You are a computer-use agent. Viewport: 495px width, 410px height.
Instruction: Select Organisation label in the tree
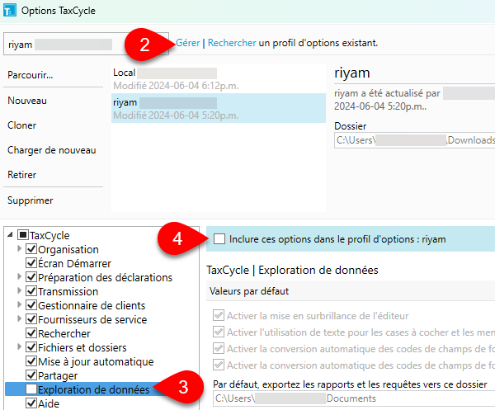(x=68, y=250)
